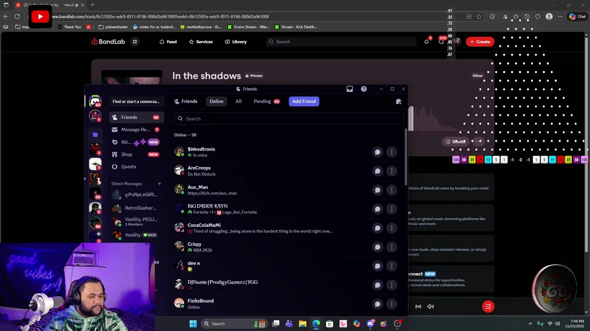Open BandLab apps grid icon
The width and height of the screenshot is (590, 331).
135,42
